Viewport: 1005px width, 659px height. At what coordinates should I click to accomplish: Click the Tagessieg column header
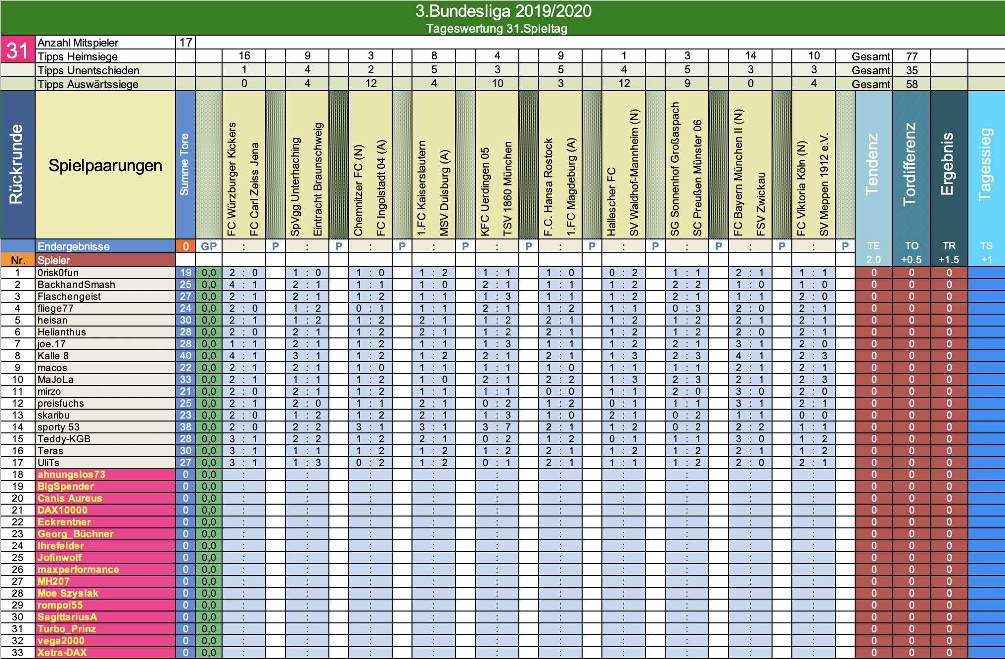tap(986, 165)
